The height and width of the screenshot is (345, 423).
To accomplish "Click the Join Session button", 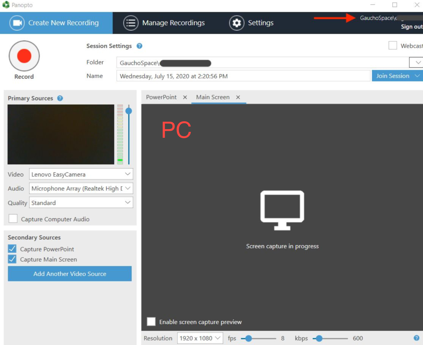I will tap(393, 76).
